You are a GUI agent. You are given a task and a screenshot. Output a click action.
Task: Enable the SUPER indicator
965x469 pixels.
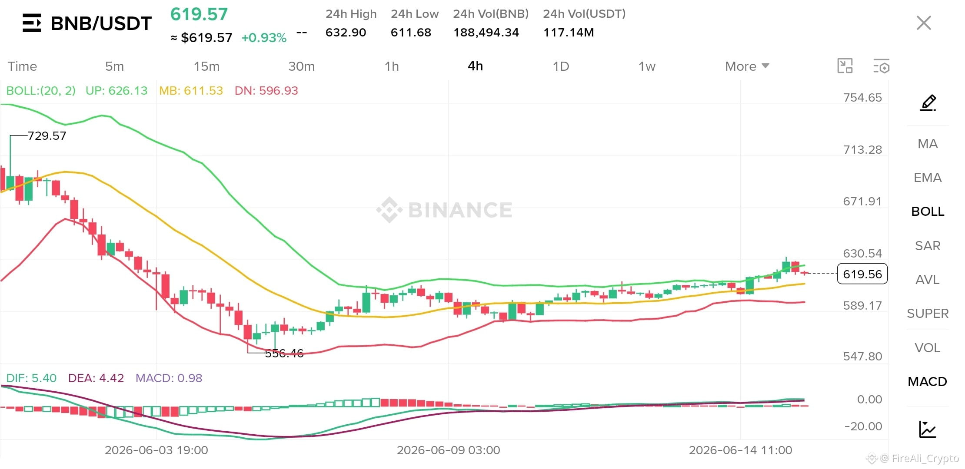tap(928, 314)
